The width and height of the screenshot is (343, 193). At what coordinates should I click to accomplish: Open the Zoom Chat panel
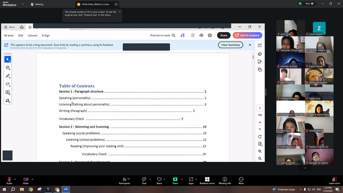144,181
